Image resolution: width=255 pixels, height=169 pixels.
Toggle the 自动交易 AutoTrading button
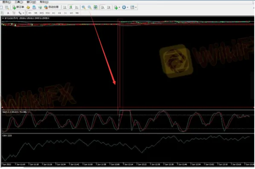coord(51,7)
